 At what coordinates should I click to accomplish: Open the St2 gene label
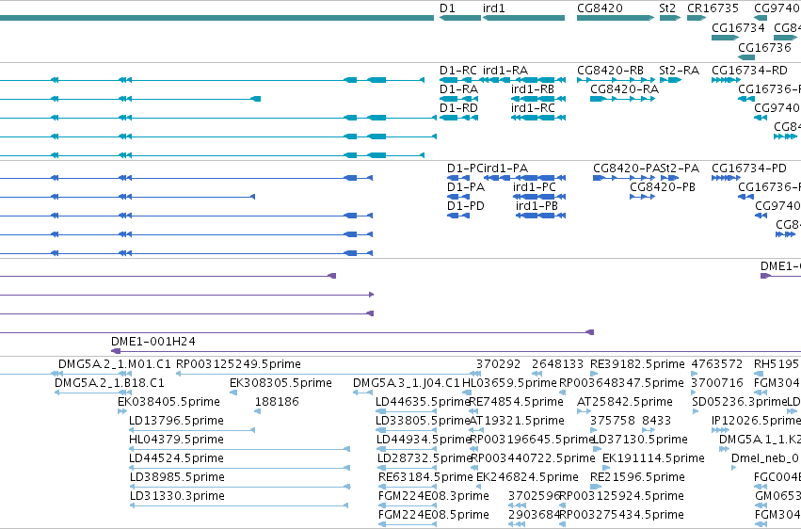pyautogui.click(x=667, y=8)
